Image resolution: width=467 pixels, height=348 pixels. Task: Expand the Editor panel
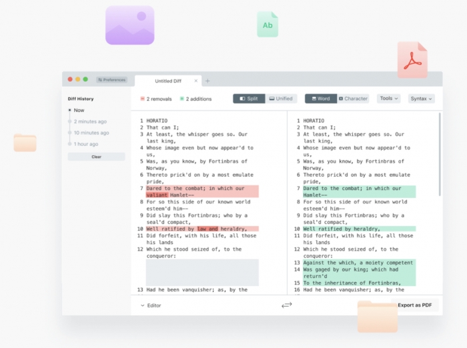151,305
